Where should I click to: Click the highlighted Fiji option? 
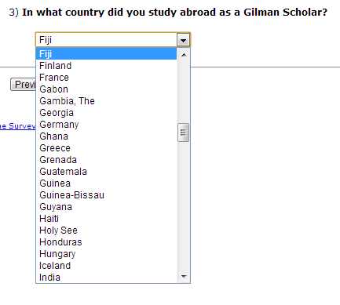(x=106, y=54)
